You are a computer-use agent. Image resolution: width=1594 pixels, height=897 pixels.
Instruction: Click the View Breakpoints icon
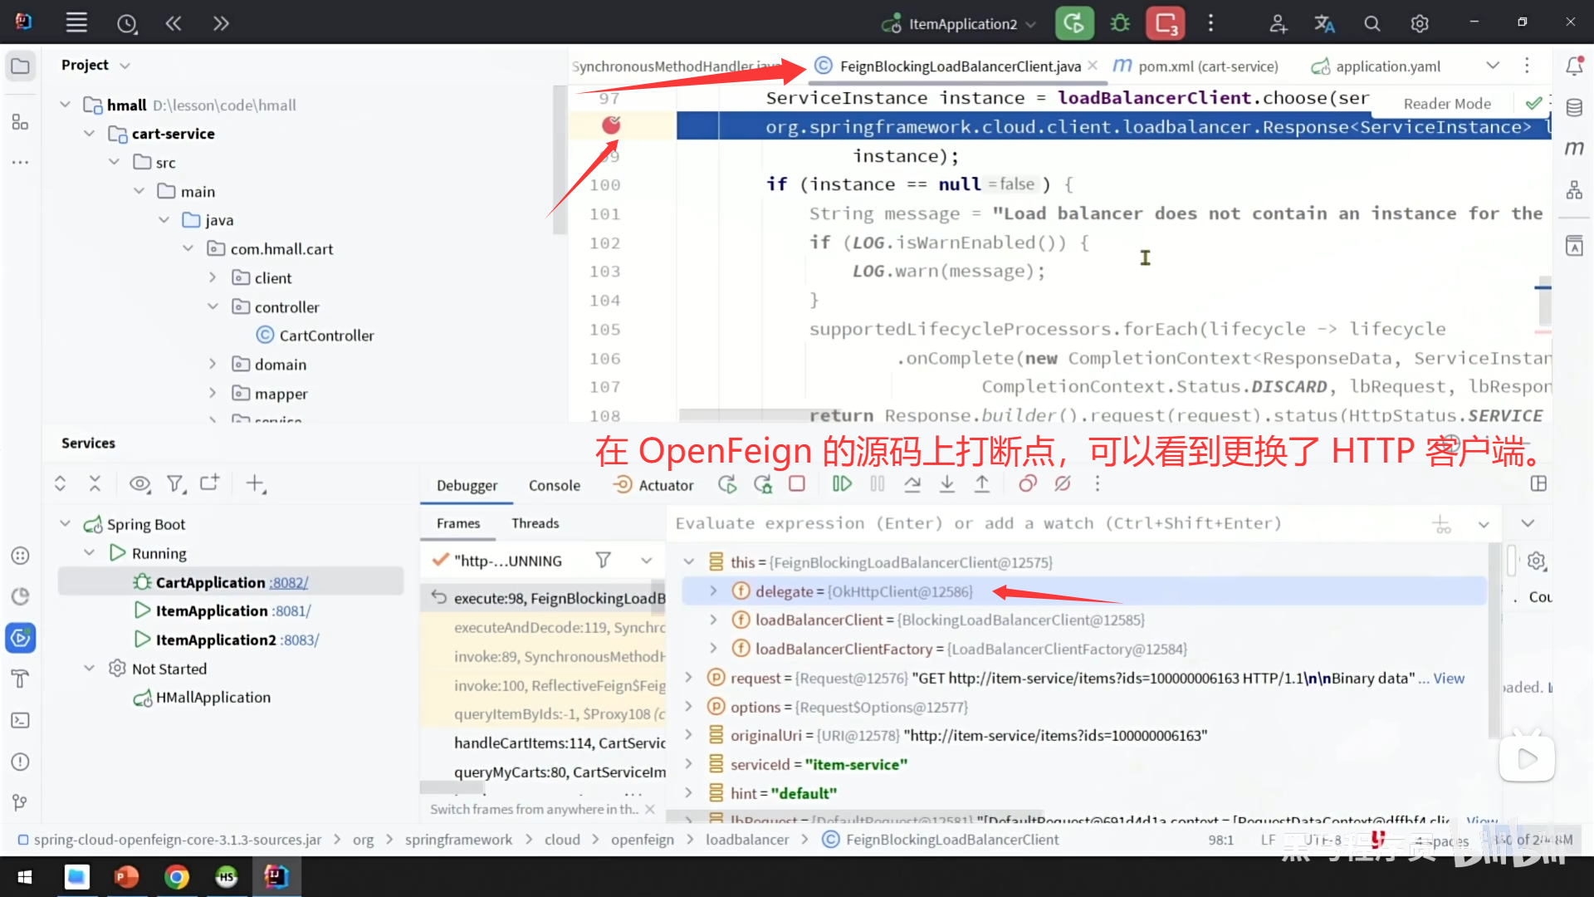point(1028,484)
